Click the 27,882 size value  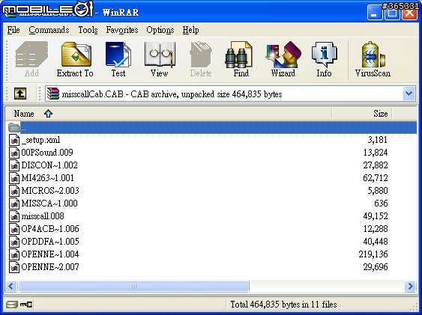(376, 165)
